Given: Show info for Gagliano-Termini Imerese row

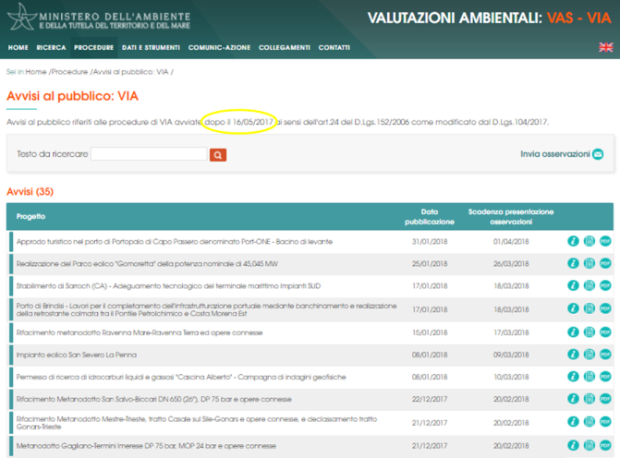Looking at the screenshot, I should [x=573, y=445].
